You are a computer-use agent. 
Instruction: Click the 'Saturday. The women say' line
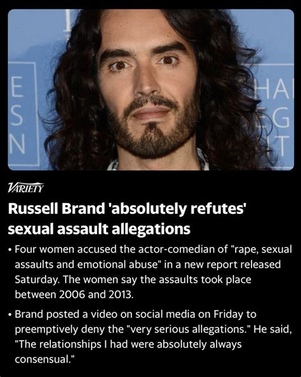click(x=133, y=280)
